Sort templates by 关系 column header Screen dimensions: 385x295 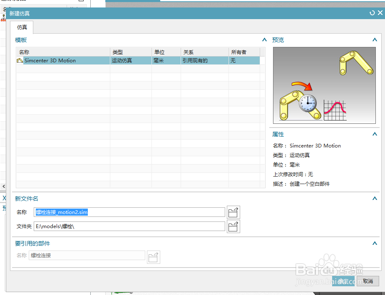[x=205, y=52]
